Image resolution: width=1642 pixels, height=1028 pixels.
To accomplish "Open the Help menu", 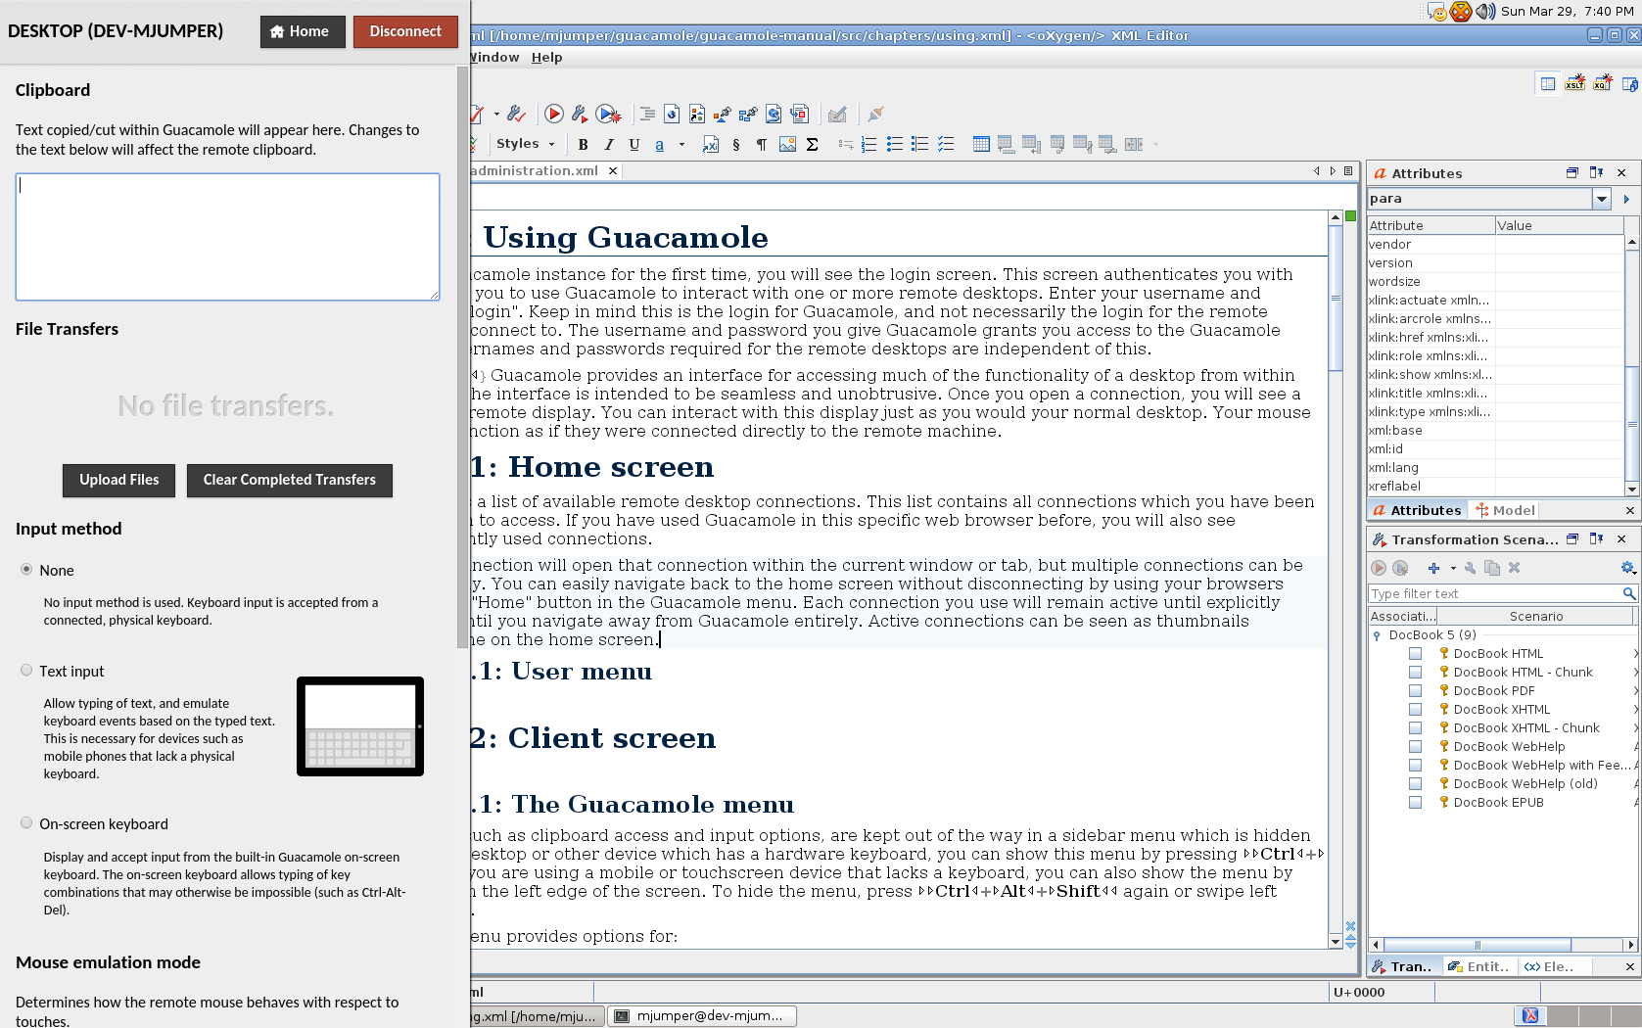I will pos(546,58).
